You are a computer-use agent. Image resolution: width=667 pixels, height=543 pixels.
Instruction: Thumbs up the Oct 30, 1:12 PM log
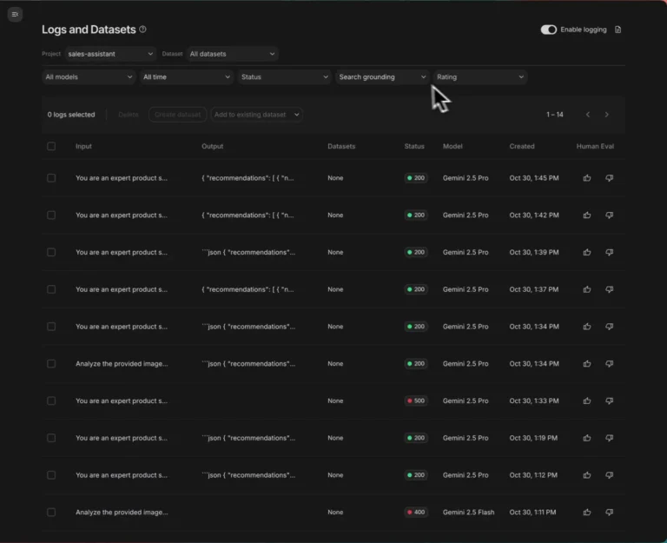coord(587,475)
